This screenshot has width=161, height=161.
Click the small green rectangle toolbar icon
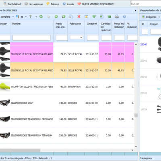[x=109, y=17]
